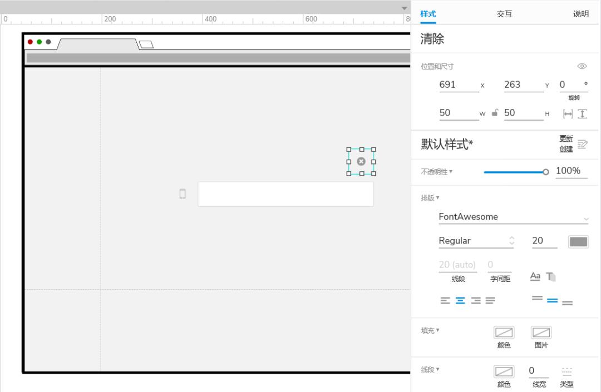Click the border 线宽 field
Viewport: 601px width, 392px height.
click(x=539, y=371)
